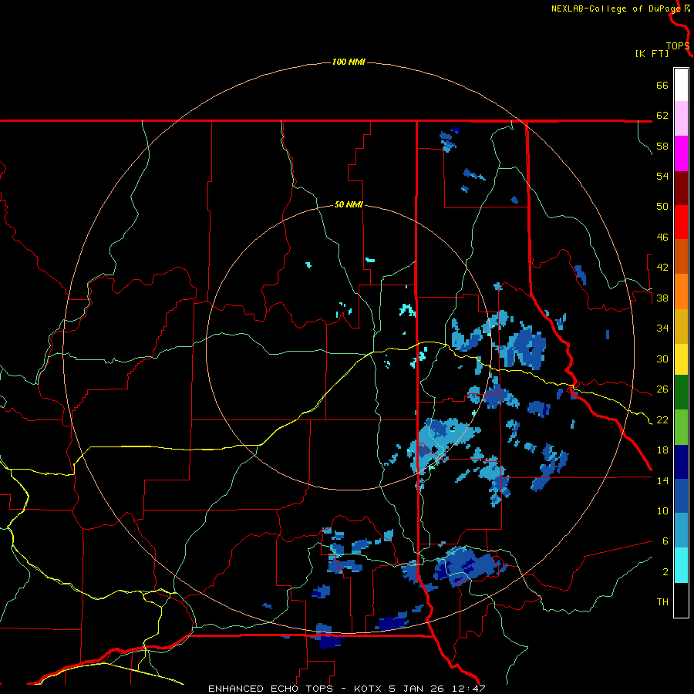
Task: Click the "50 NMI" range ring label
Action: pyautogui.click(x=349, y=204)
